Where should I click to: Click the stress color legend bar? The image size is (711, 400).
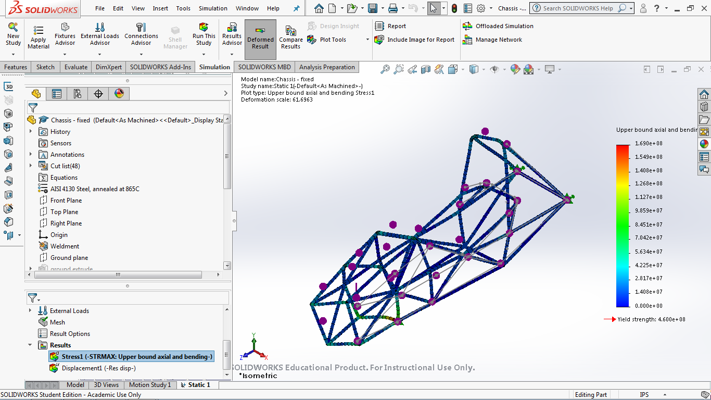(623, 226)
